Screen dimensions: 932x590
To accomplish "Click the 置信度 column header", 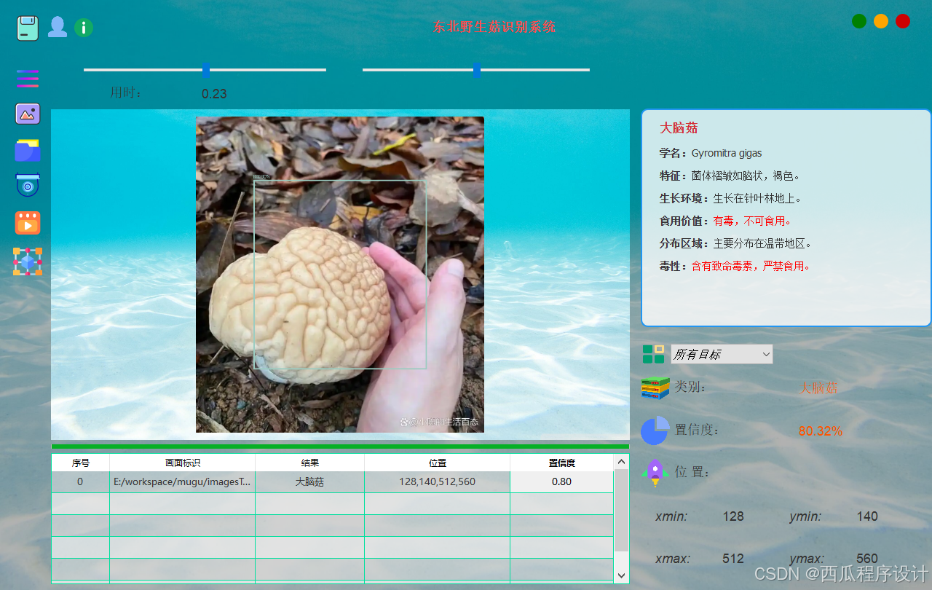I will coord(561,463).
